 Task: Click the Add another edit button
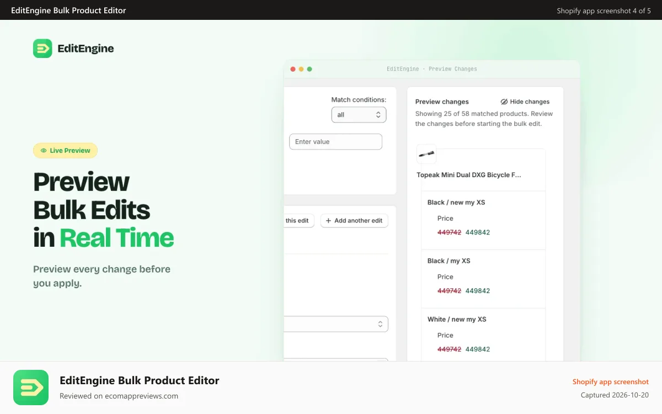(354, 221)
